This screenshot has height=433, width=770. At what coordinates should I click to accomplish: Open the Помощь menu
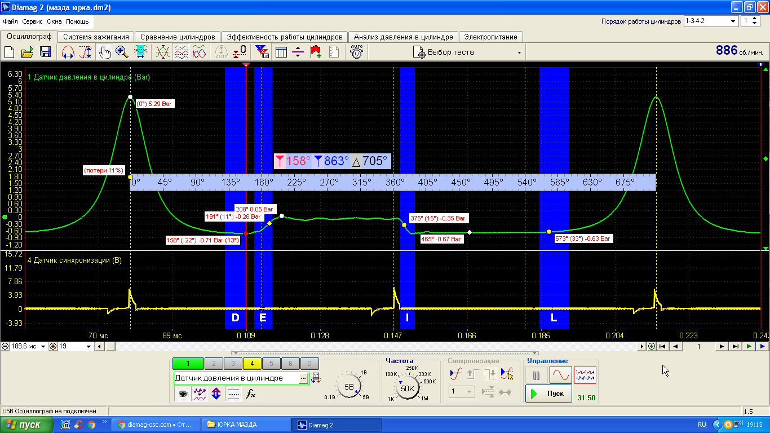tap(77, 21)
